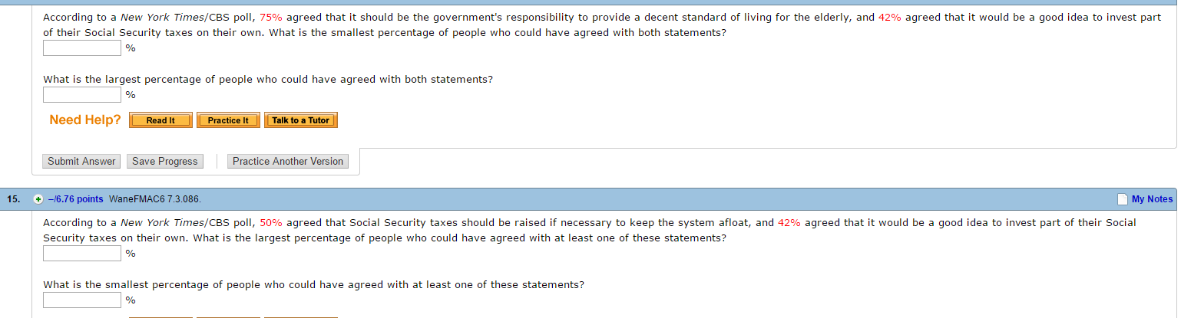Focus the smallest percentage agreeing with both input
This screenshot has width=1181, height=318.
pos(82,48)
